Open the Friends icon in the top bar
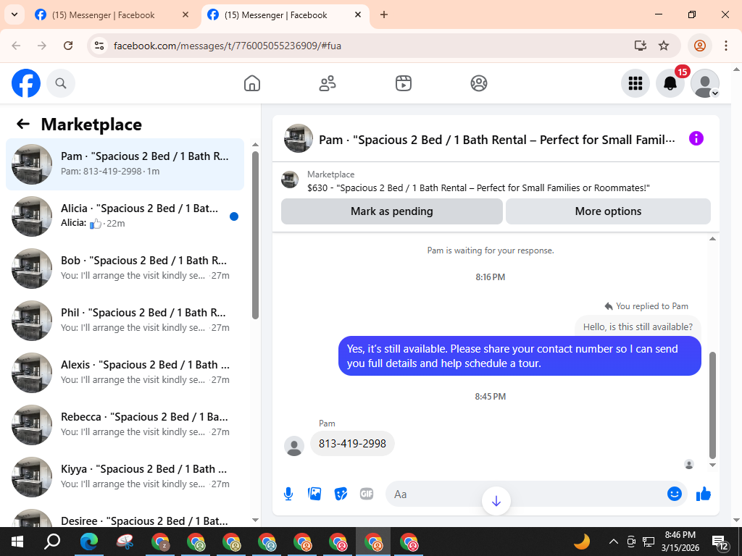 coord(328,83)
